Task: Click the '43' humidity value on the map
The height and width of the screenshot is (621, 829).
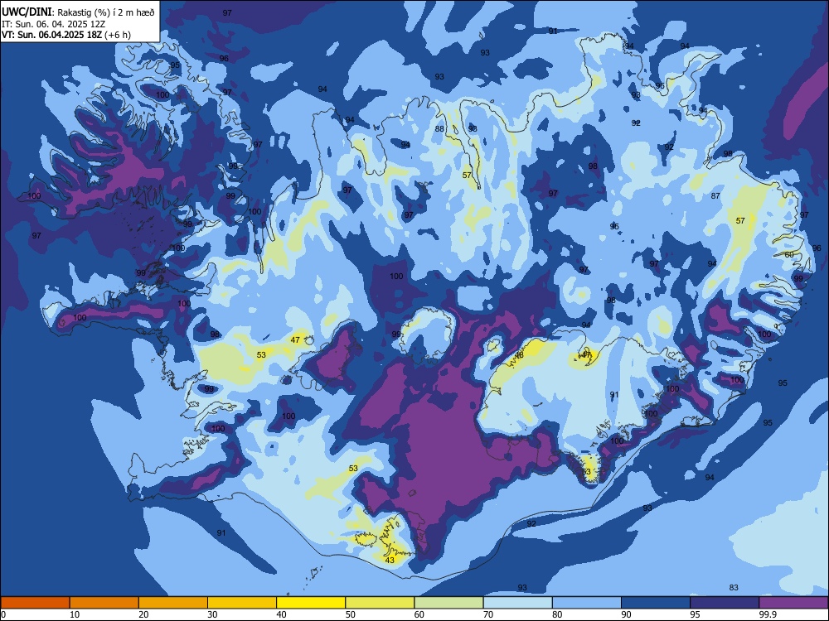Action: tap(390, 561)
